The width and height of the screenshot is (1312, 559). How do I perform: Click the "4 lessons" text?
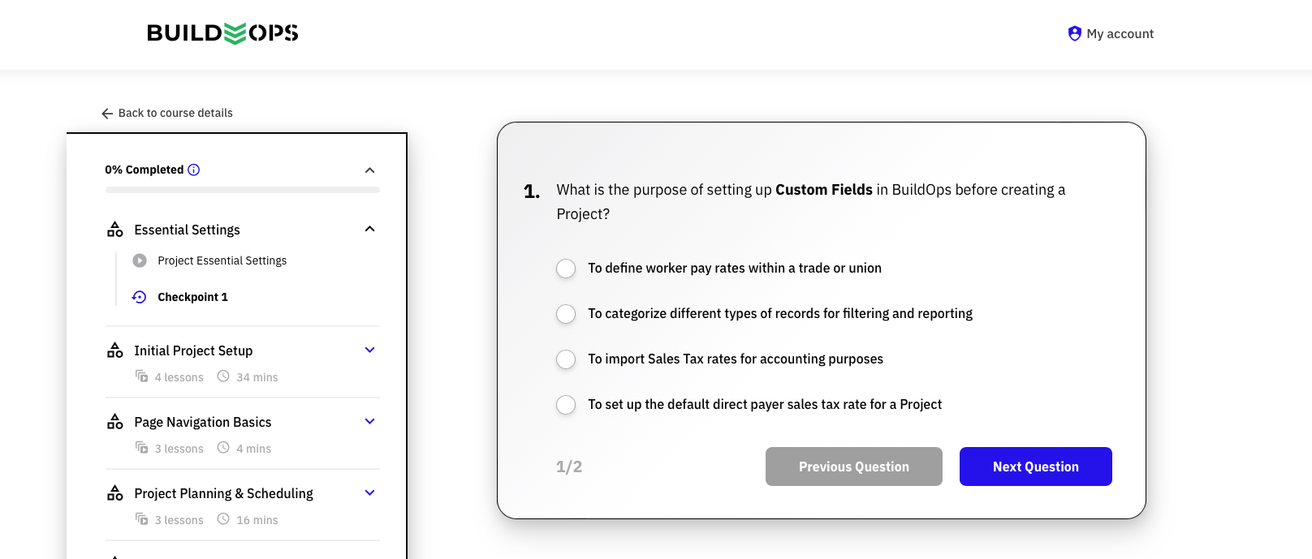coord(179,377)
